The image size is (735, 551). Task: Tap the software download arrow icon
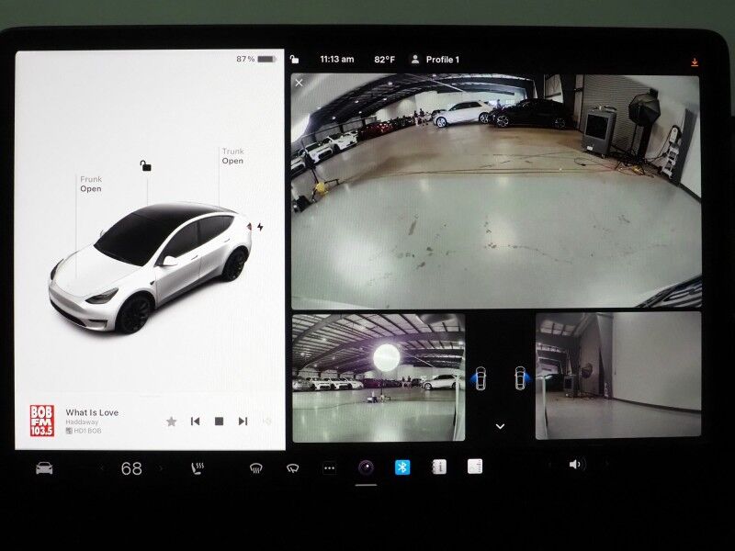click(x=695, y=62)
